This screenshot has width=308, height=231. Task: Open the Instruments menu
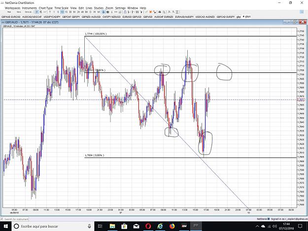[30, 8]
